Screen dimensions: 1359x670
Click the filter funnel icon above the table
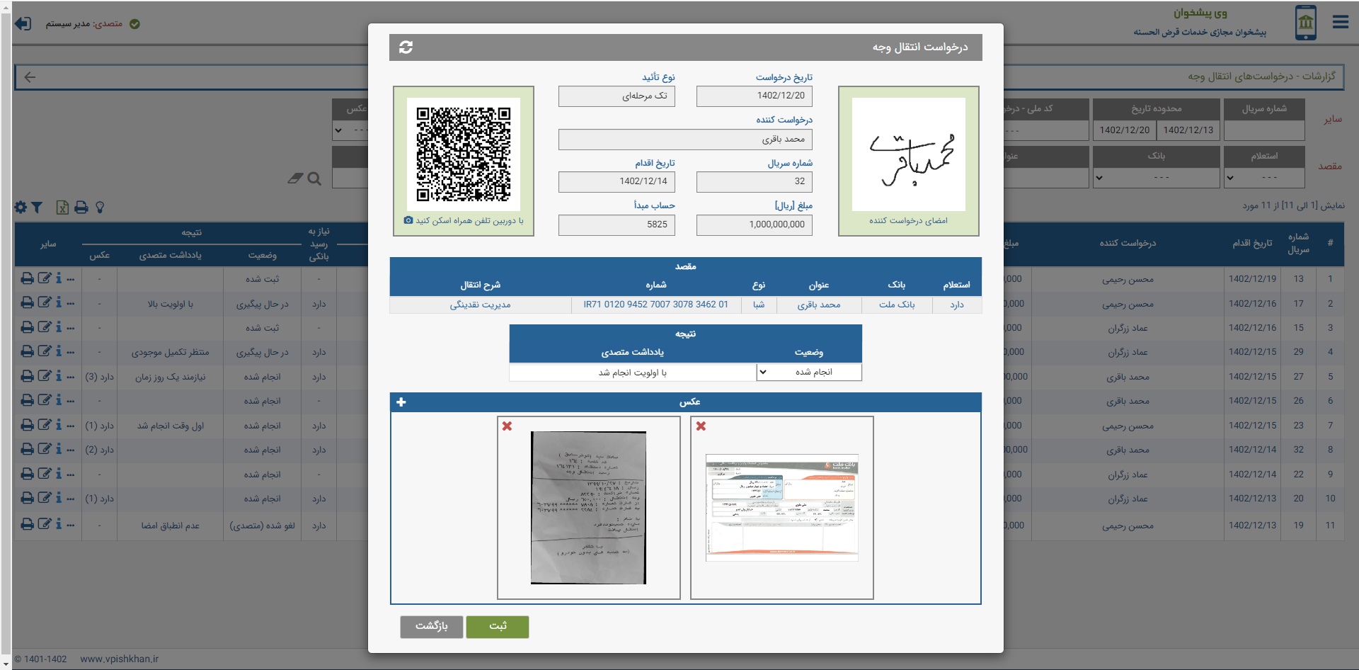[x=37, y=208]
